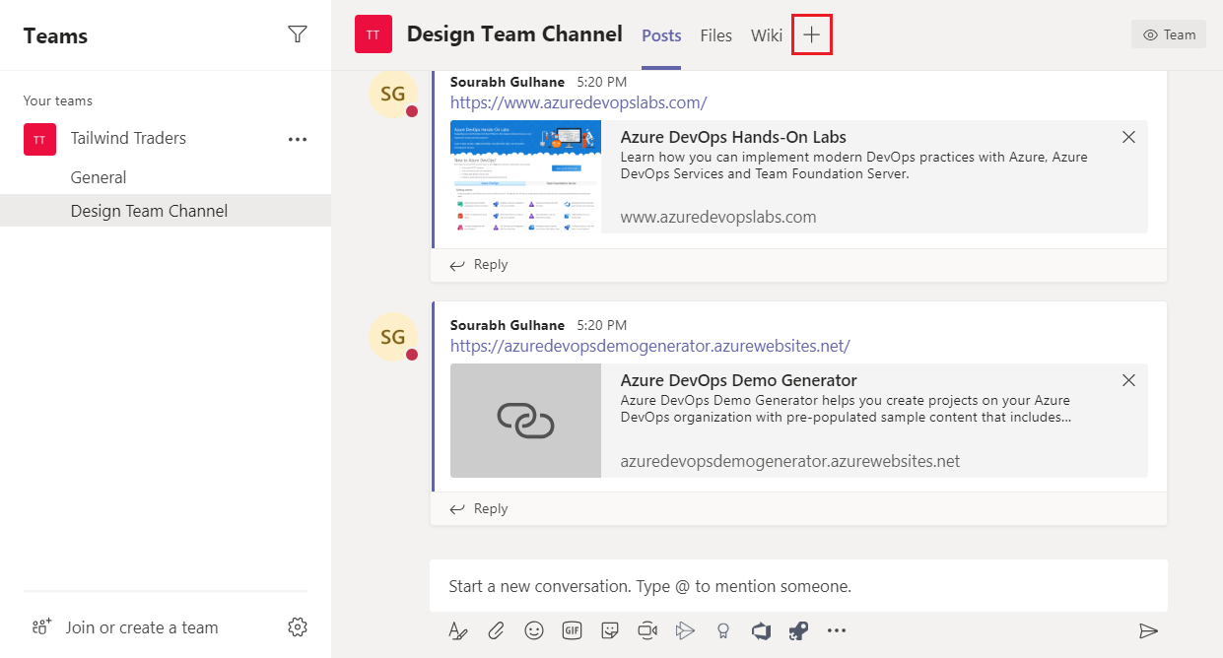Click the TT avatar next to the channel title

tap(374, 34)
